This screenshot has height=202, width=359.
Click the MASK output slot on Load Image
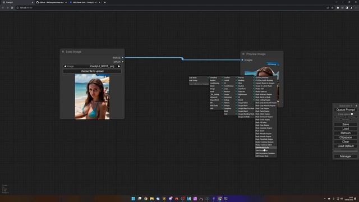coord(123,62)
